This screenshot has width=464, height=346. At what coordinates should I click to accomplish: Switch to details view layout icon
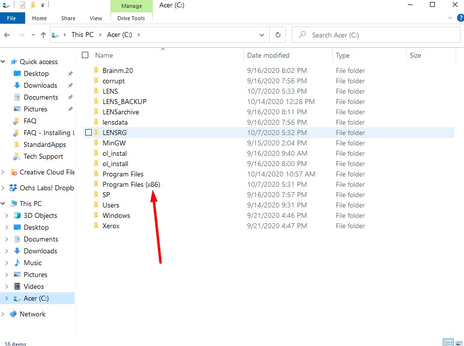pyautogui.click(x=448, y=343)
